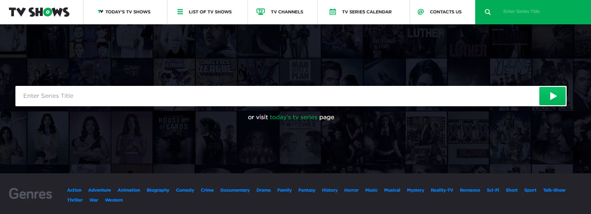The height and width of the screenshot is (214, 591).
Task: Click the magnifier icon in green header search
Action: click(x=488, y=12)
